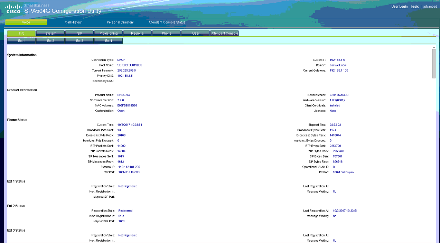Open the Voice top-level tab
This screenshot has height=243, width=440.
click(26, 22)
